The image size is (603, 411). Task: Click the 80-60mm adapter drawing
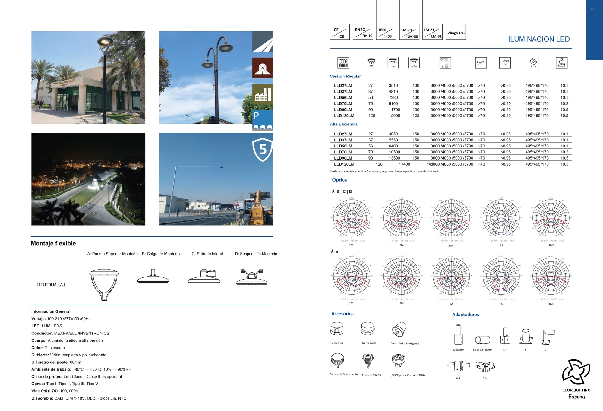[458, 334]
